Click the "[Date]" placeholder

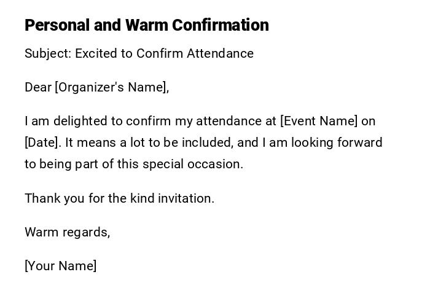(x=42, y=142)
